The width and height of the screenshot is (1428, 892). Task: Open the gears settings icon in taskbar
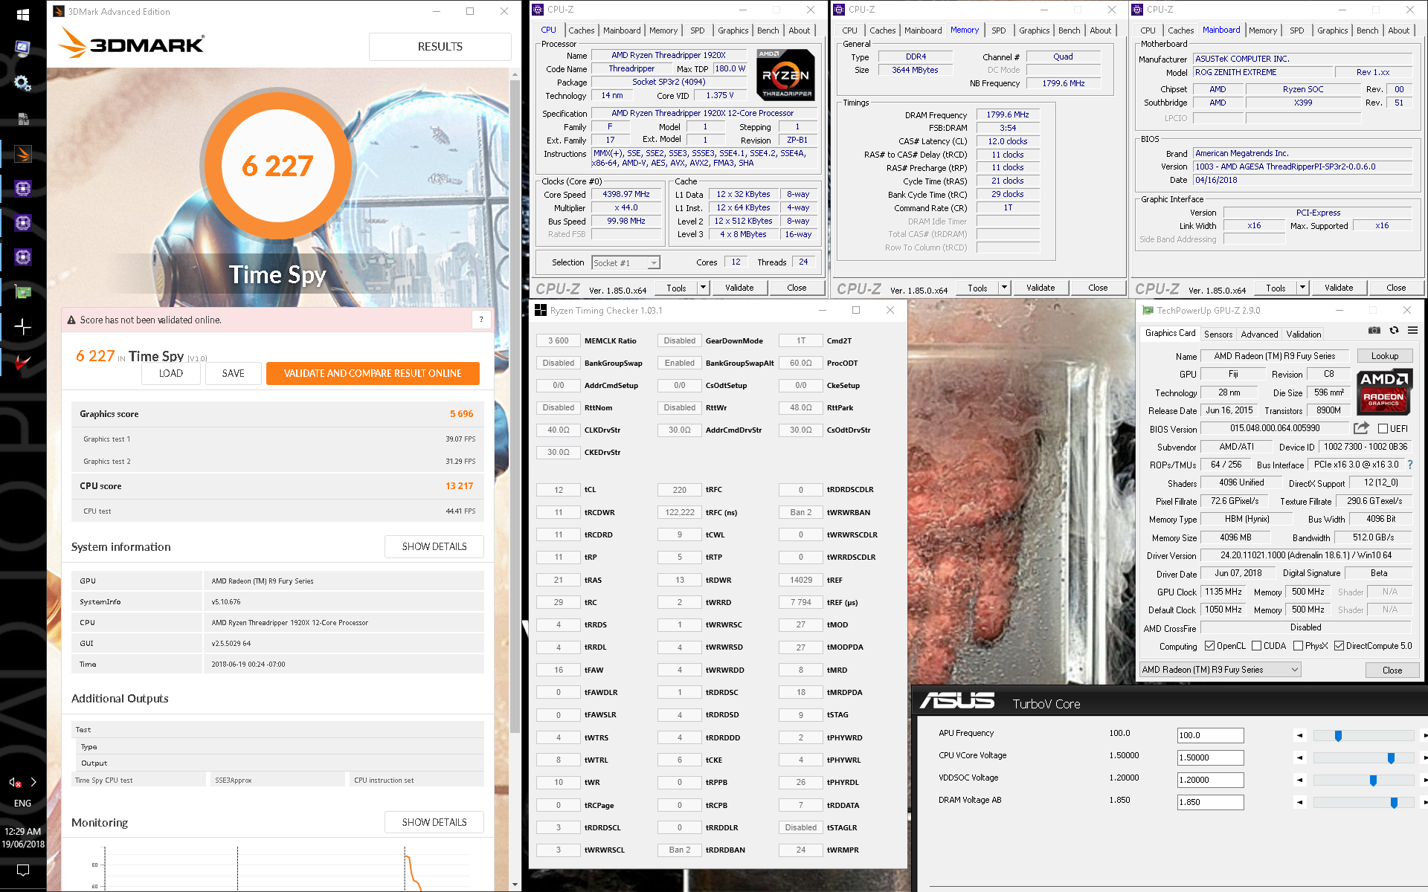[22, 83]
